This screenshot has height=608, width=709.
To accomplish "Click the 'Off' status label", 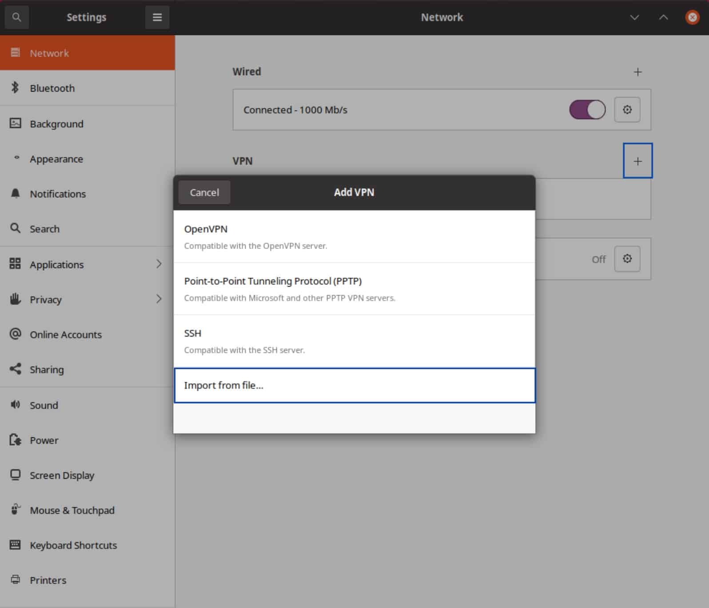I will pyautogui.click(x=598, y=259).
